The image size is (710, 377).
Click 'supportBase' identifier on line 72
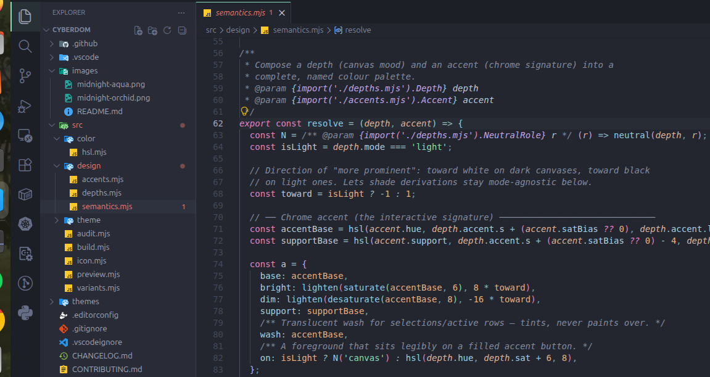coord(309,241)
